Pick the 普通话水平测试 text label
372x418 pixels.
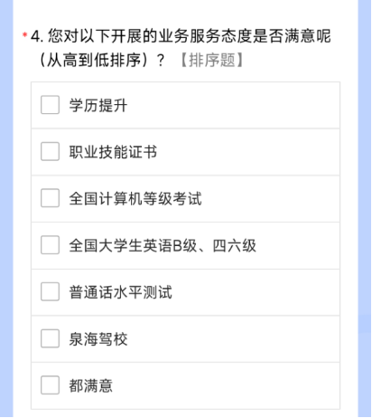(120, 292)
